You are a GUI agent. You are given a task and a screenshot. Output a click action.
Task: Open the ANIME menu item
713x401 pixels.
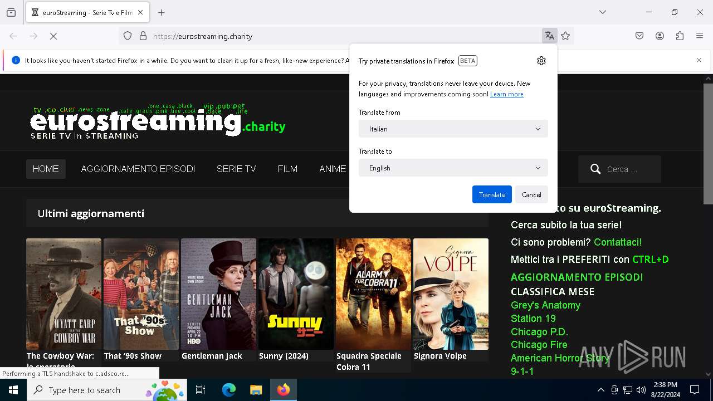coord(333,169)
